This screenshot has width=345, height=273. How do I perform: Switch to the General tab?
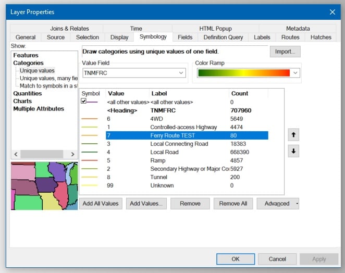[26, 37]
